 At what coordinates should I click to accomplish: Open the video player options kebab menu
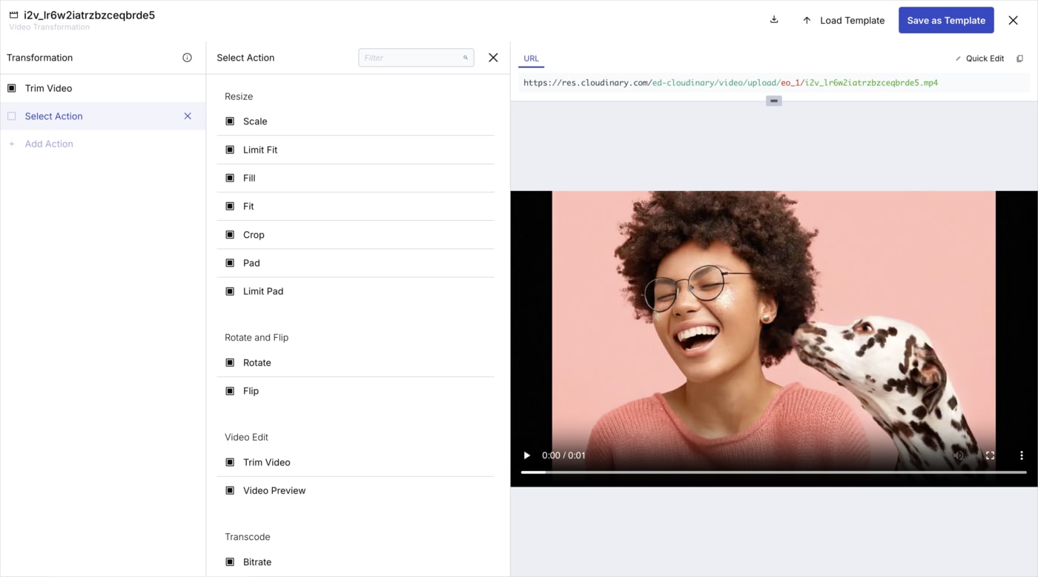(1021, 455)
